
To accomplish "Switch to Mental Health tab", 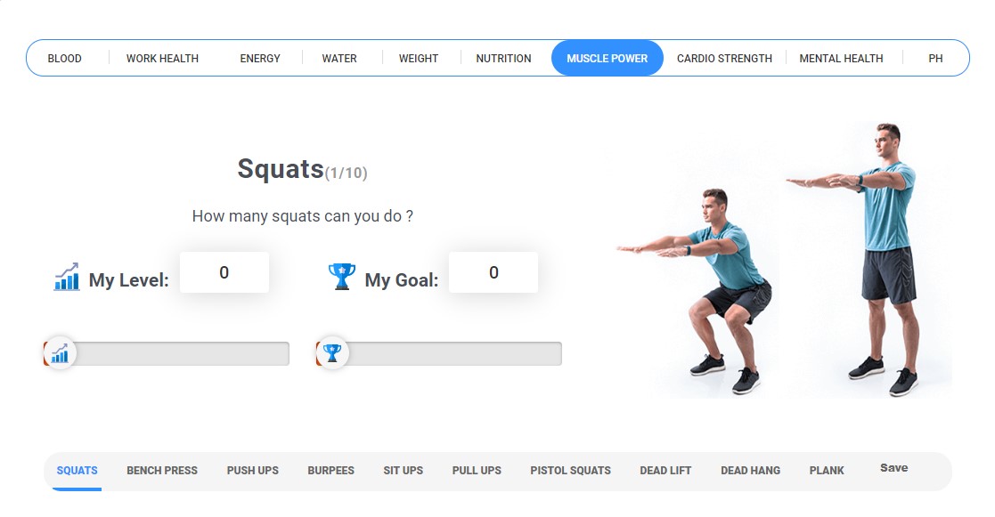I will pyautogui.click(x=842, y=59).
